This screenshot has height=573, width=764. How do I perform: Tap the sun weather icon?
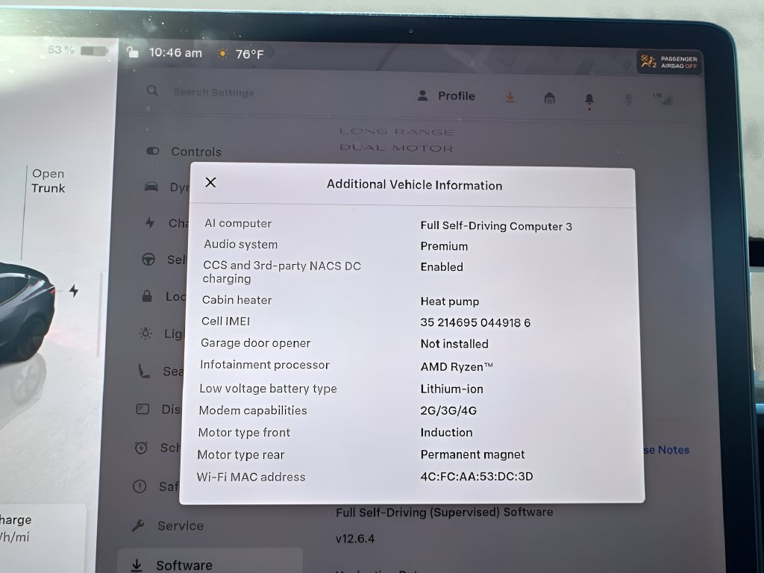(x=222, y=54)
